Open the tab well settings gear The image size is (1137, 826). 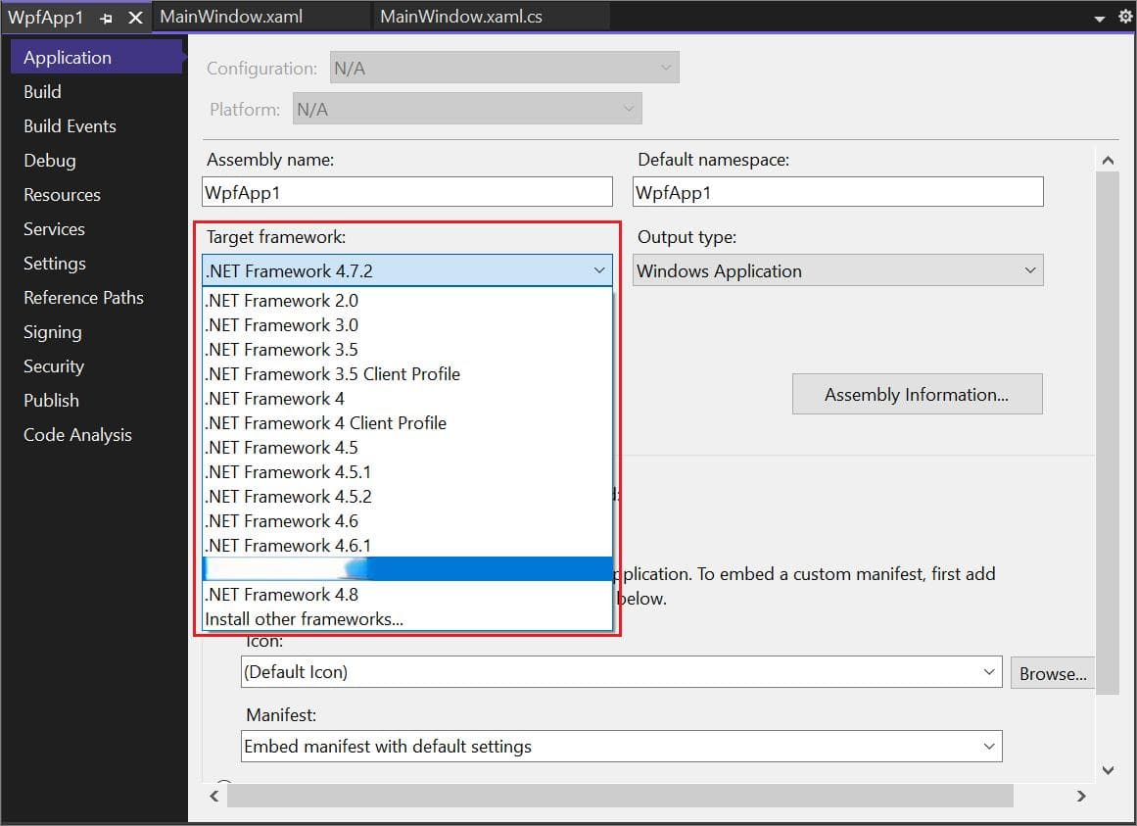(x=1124, y=16)
